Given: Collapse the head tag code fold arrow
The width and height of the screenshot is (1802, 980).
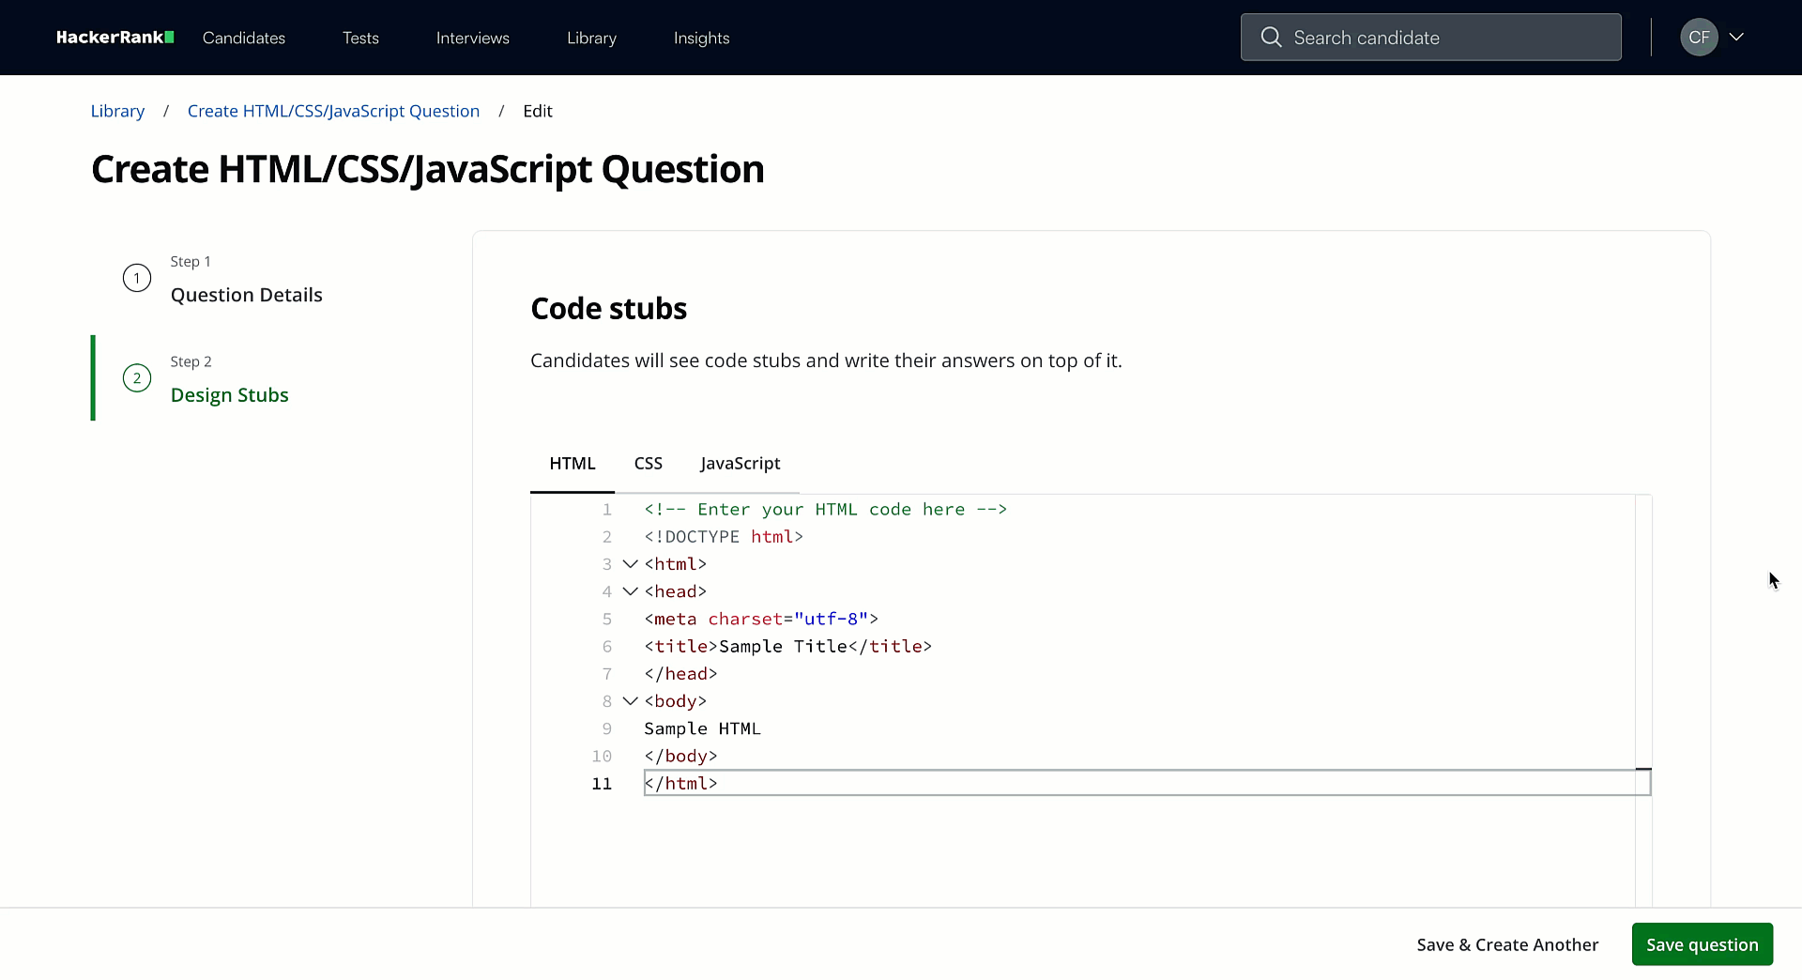Looking at the screenshot, I should (629, 591).
